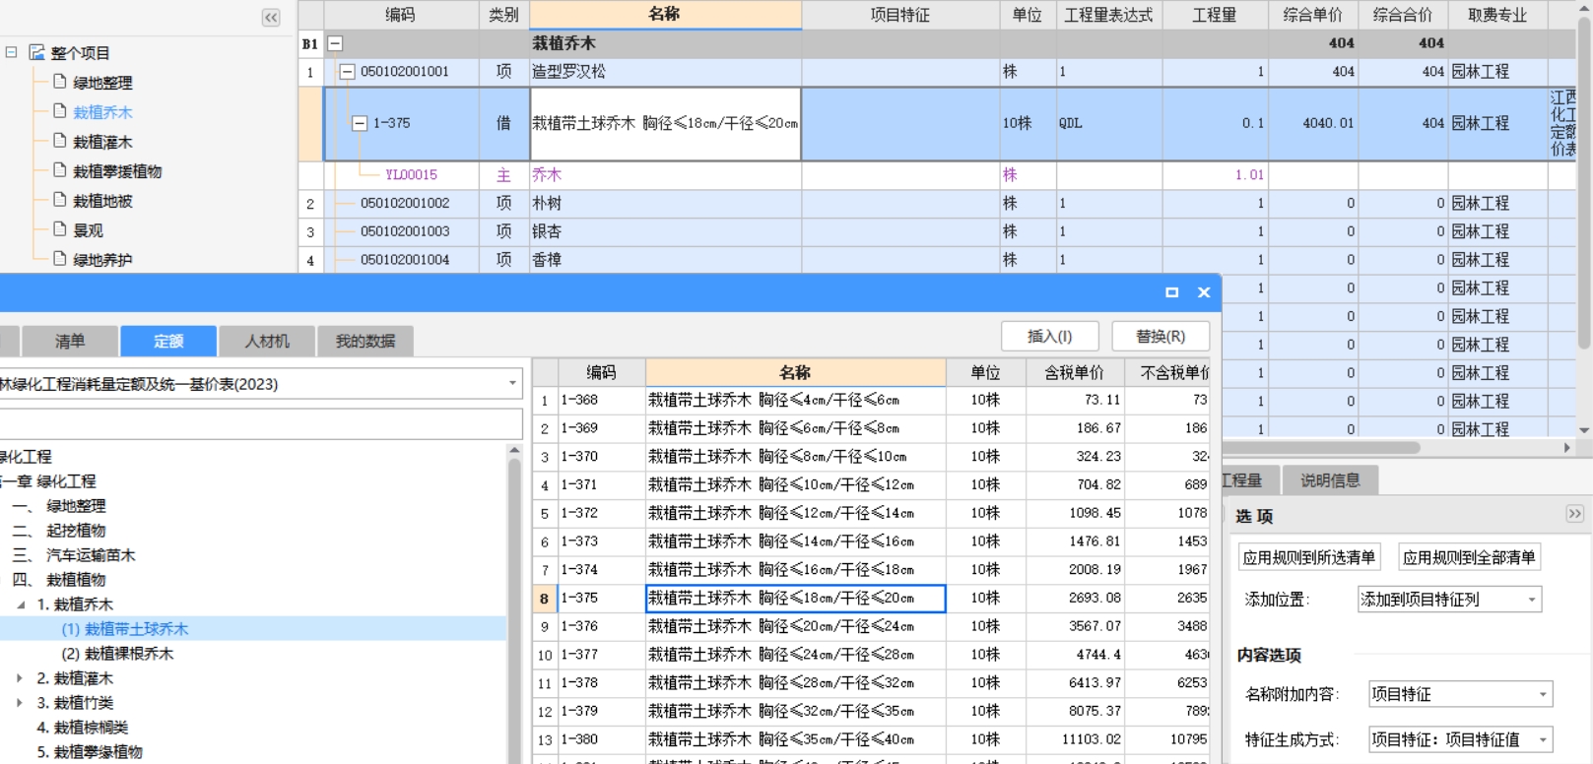Image resolution: width=1593 pixels, height=764 pixels.
Task: Open the 说明信息 tab
Action: tap(1330, 480)
